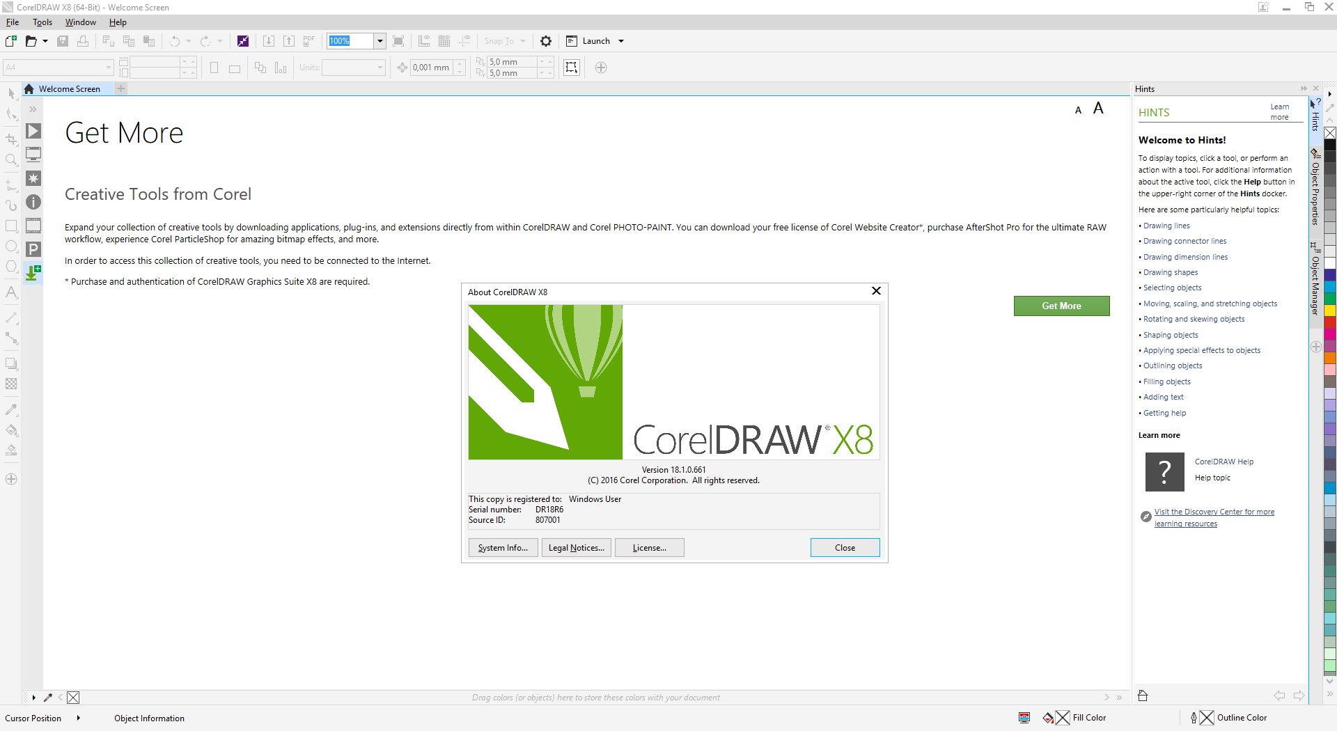Expand Cursor Position status bar arrow
Viewport: 1337px width, 731px height.
(78, 718)
